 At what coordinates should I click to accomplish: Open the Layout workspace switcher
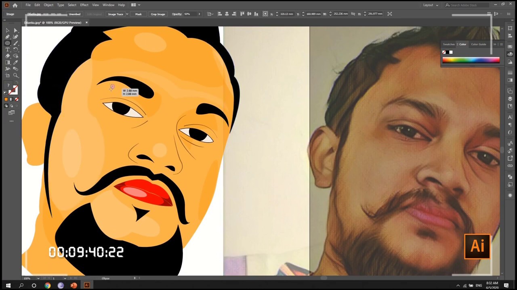(431, 5)
